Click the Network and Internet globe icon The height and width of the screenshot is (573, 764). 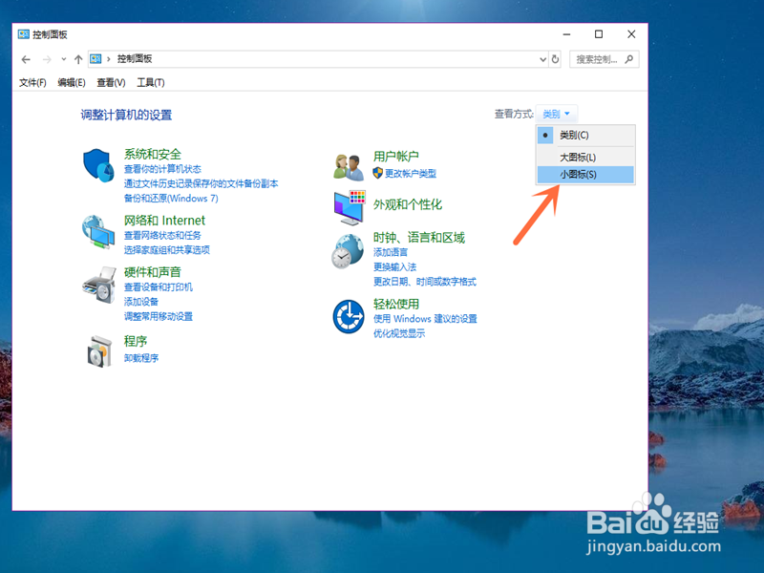click(98, 231)
